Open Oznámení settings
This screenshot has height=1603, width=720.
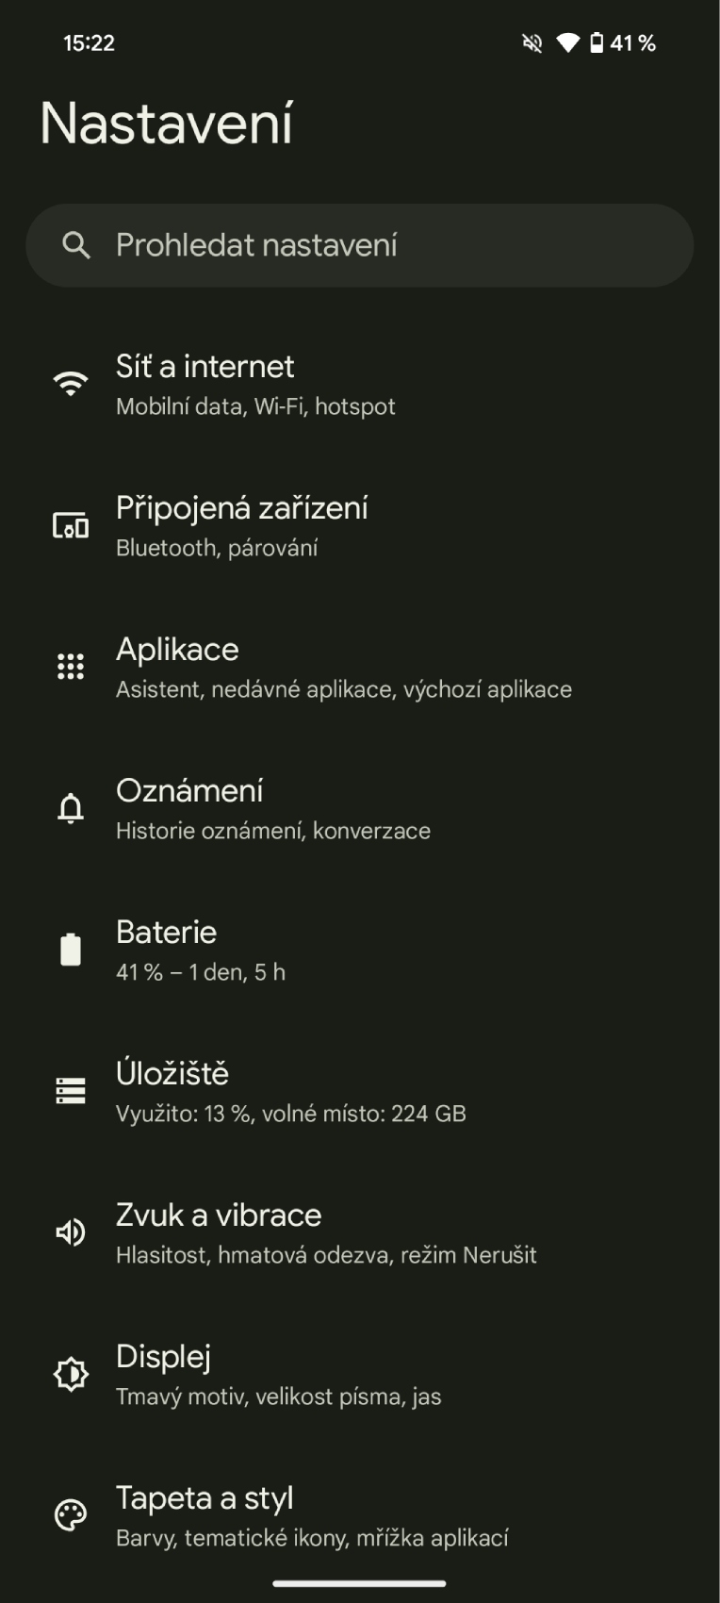[x=360, y=809]
